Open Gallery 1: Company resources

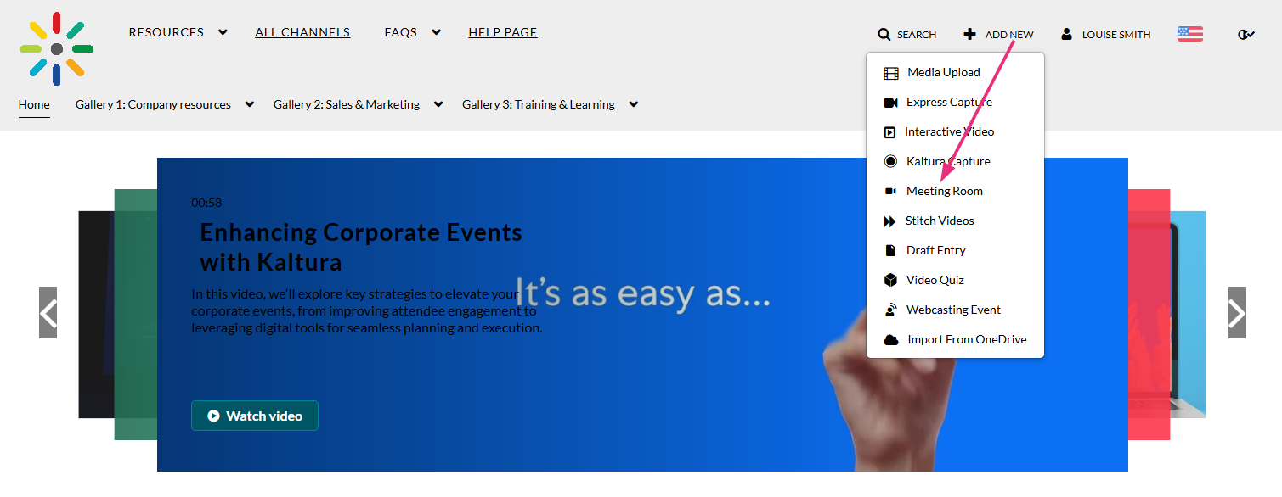click(153, 104)
